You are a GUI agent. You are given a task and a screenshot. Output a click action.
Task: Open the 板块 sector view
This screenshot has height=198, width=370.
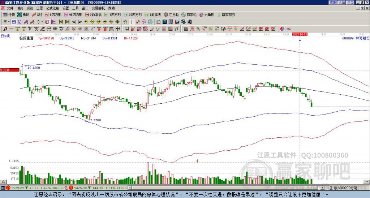pos(23,14)
